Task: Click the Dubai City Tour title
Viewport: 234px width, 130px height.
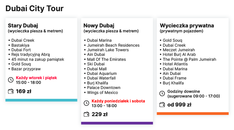Action: (x=35, y=9)
